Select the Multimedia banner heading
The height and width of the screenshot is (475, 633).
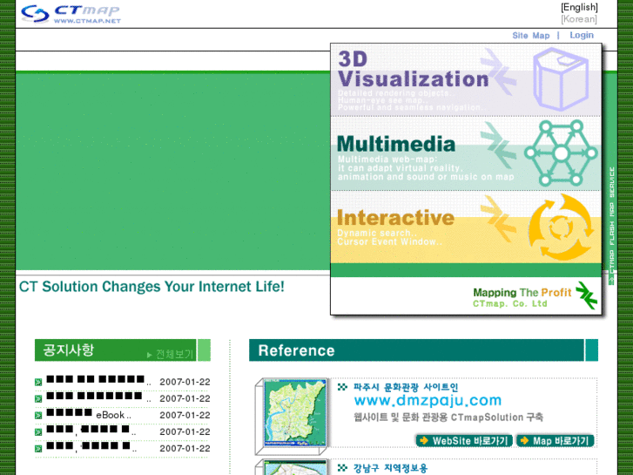[x=396, y=144]
